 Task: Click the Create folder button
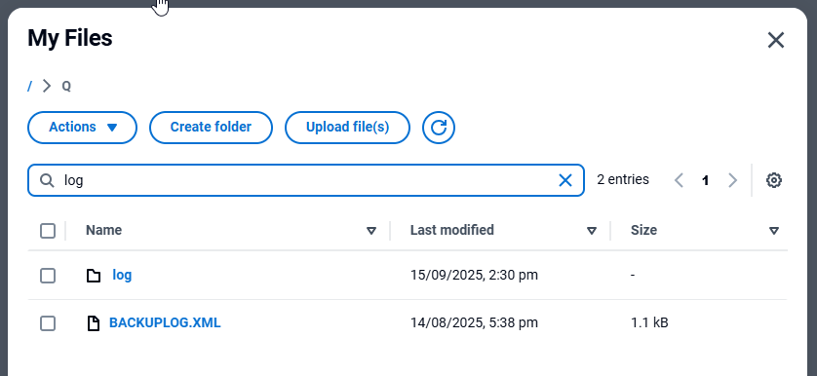(x=211, y=127)
